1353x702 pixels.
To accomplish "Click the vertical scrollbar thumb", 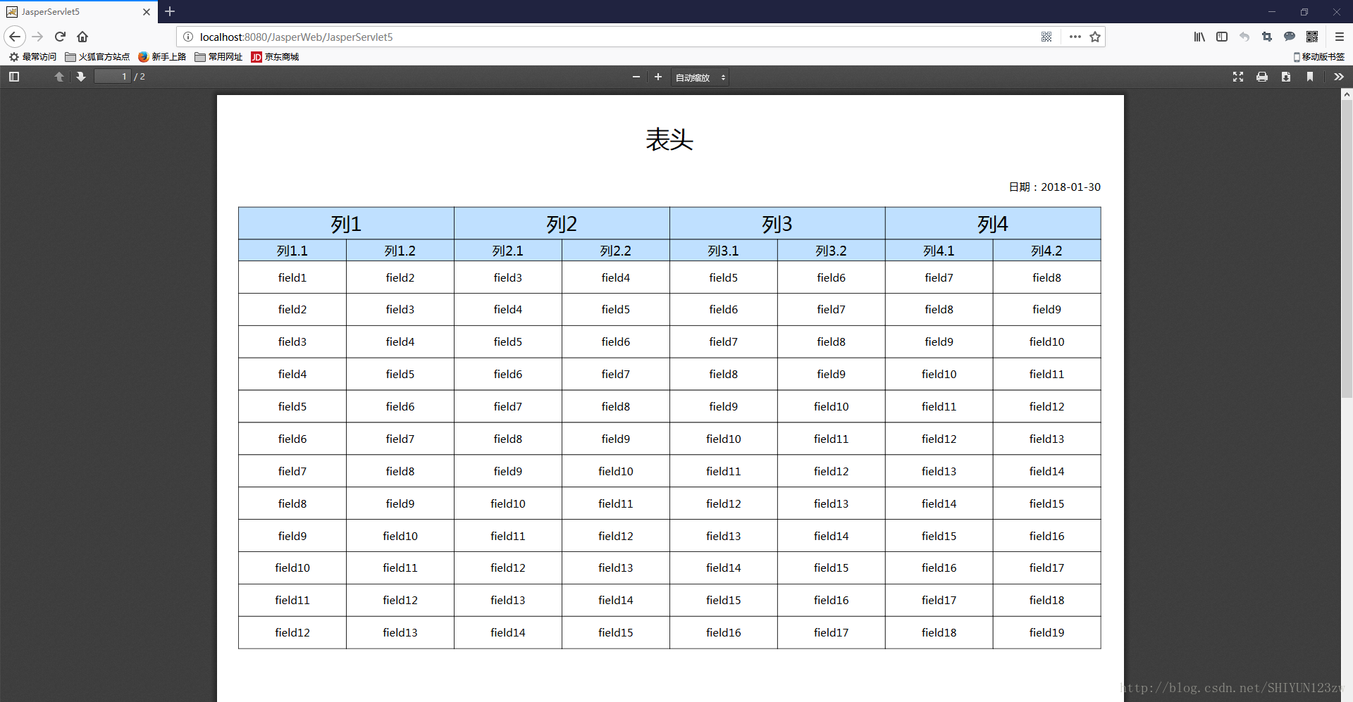I will [x=1347, y=250].
